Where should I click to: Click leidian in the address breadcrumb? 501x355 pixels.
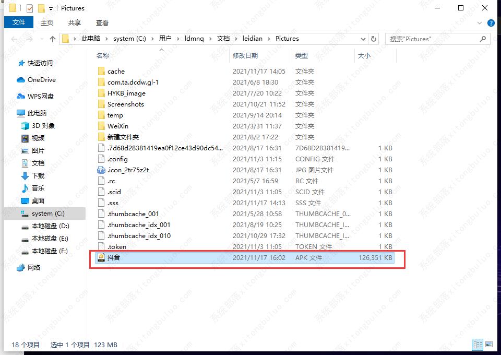point(253,39)
